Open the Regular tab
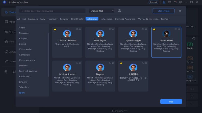202x113 pixels. (x=64, y=19)
